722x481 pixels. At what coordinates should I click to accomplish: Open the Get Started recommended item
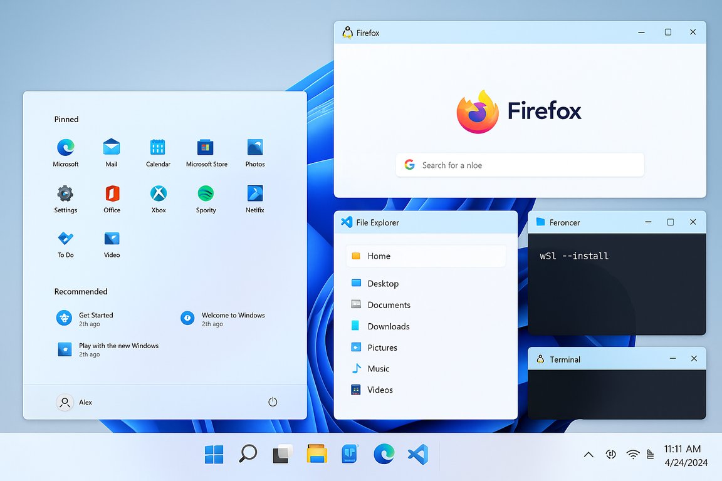click(95, 318)
